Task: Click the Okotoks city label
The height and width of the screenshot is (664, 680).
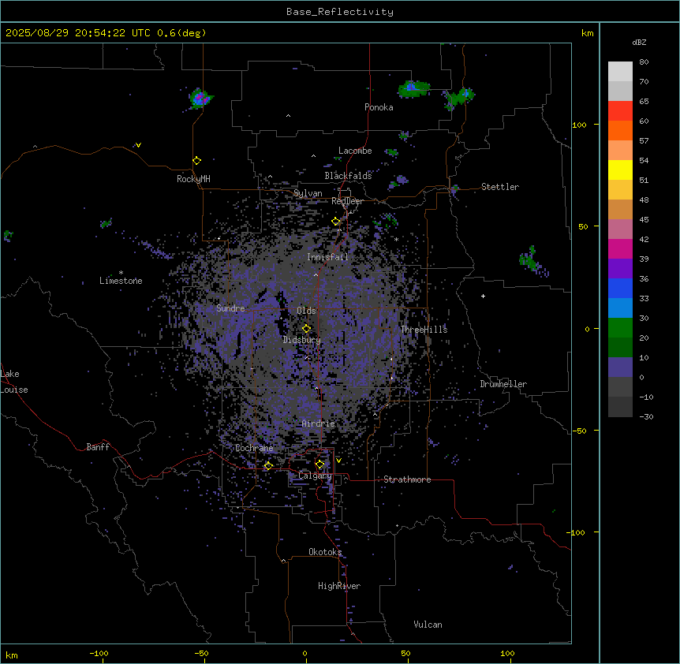Action: pyautogui.click(x=325, y=552)
